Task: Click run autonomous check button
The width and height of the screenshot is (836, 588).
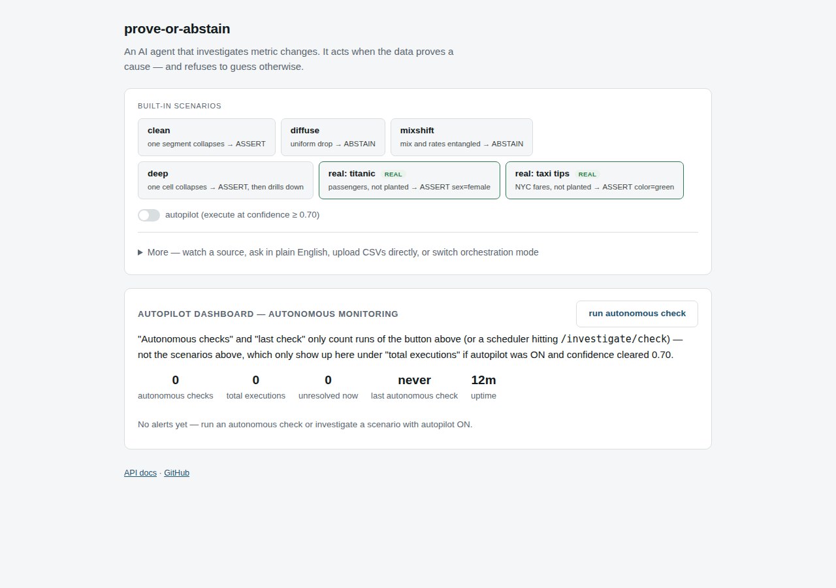Action: (637, 314)
